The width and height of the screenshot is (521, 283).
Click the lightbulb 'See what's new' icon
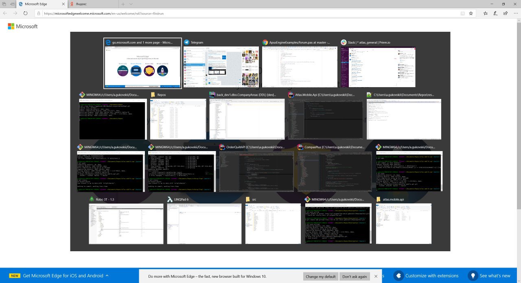(x=473, y=276)
